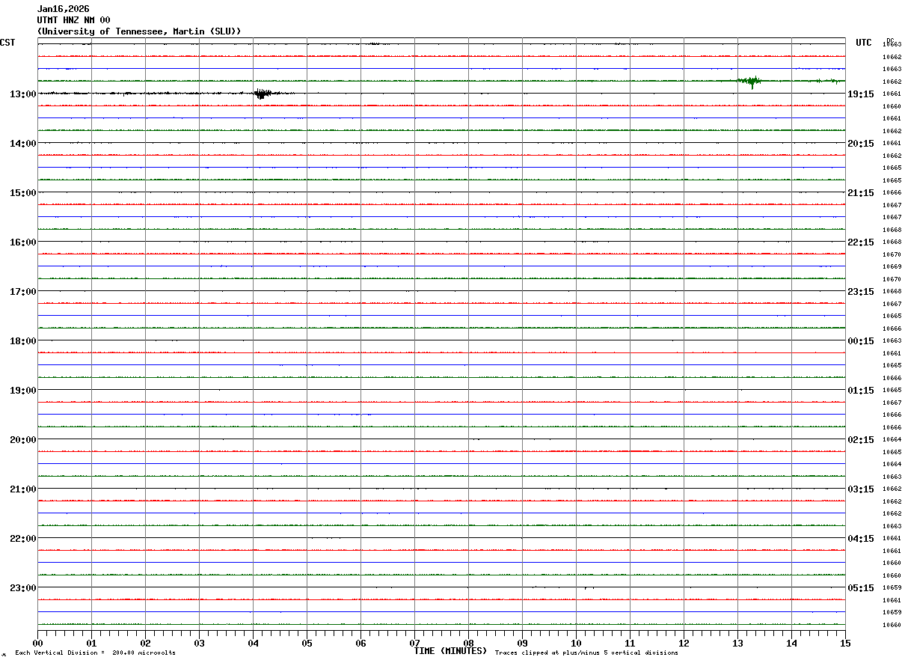Click the 02:15 UTC time label
The width and height of the screenshot is (905, 663).
click(x=861, y=440)
